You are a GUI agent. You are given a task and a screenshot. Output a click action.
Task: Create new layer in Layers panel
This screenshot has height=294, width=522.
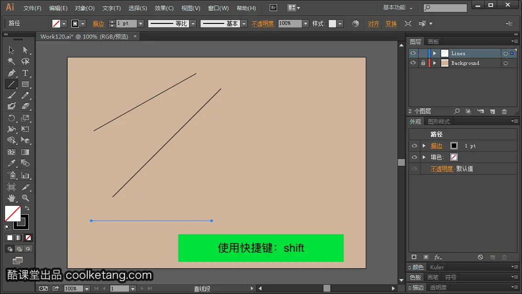coord(493,111)
